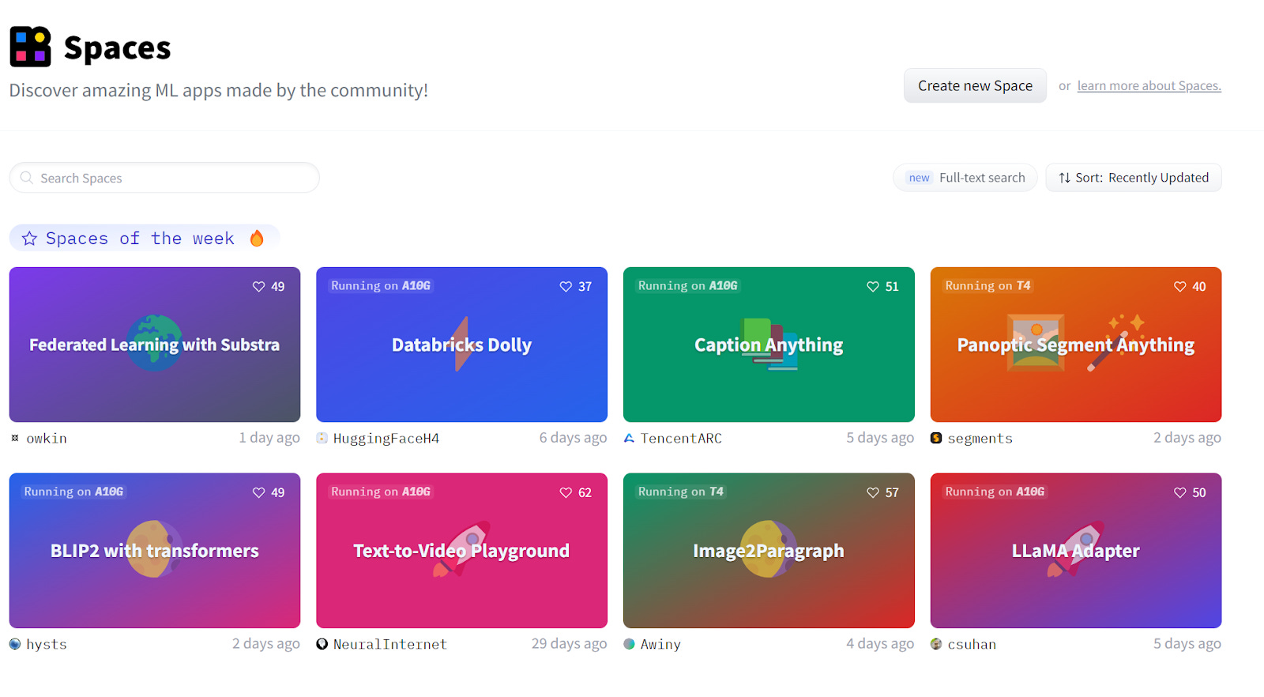Click the Create new Space button

pyautogui.click(x=975, y=85)
